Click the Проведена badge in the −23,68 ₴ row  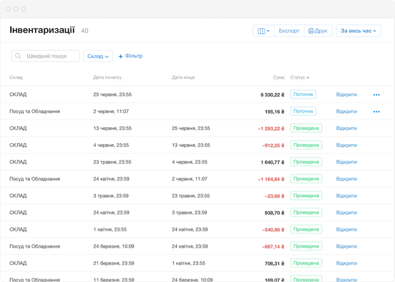tap(306, 195)
